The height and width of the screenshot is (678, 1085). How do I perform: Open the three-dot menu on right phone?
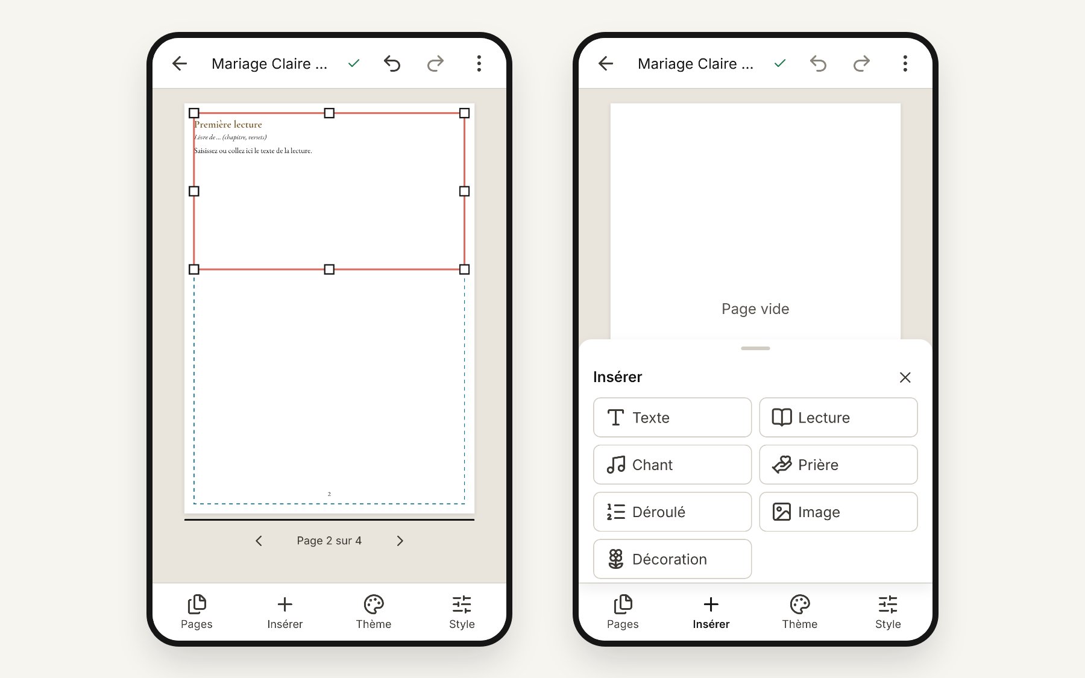[905, 63]
